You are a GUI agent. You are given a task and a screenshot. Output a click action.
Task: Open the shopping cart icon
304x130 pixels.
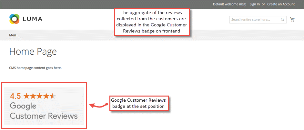coord(292,19)
